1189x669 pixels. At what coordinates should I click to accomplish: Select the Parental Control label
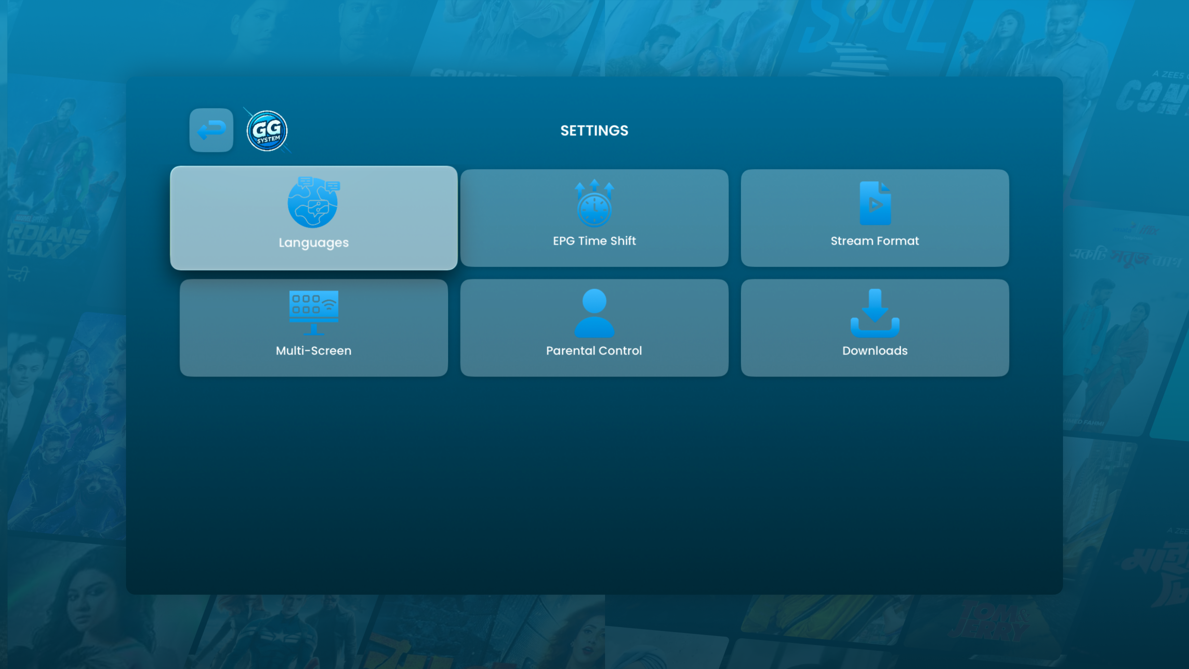coord(594,350)
